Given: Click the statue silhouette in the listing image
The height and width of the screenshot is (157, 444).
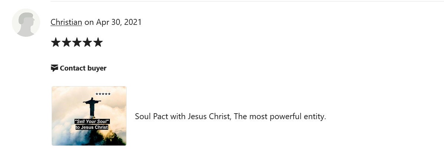Looking at the screenshot, I should pyautogui.click(x=92, y=107).
